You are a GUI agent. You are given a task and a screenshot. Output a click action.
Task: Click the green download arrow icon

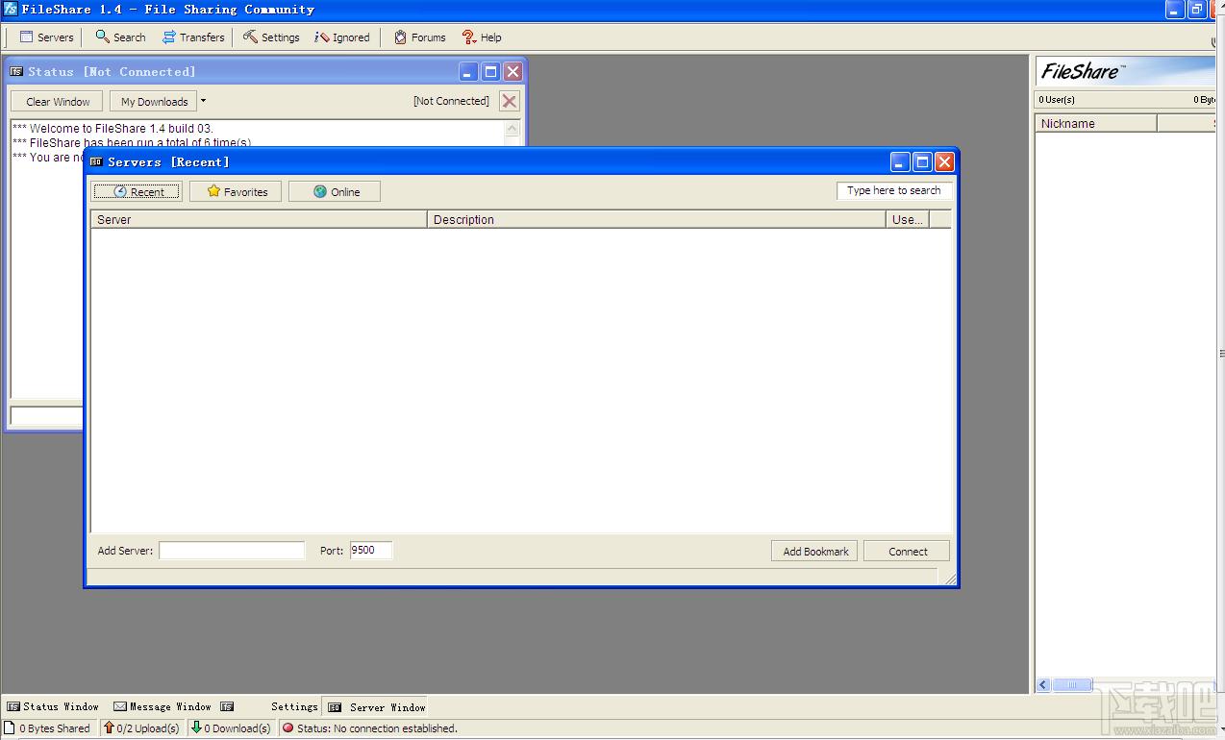point(196,728)
